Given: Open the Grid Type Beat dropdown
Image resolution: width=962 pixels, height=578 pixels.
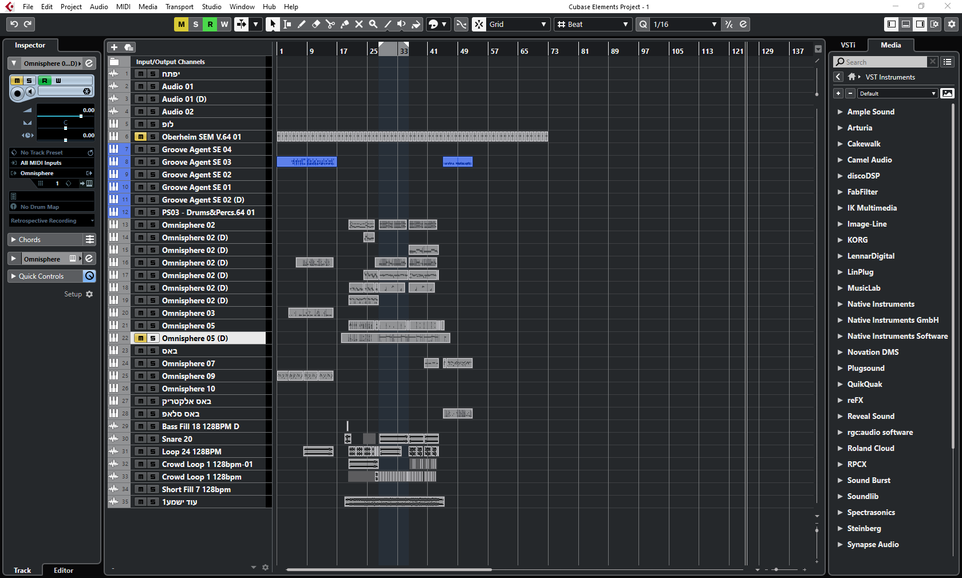Looking at the screenshot, I should [593, 24].
